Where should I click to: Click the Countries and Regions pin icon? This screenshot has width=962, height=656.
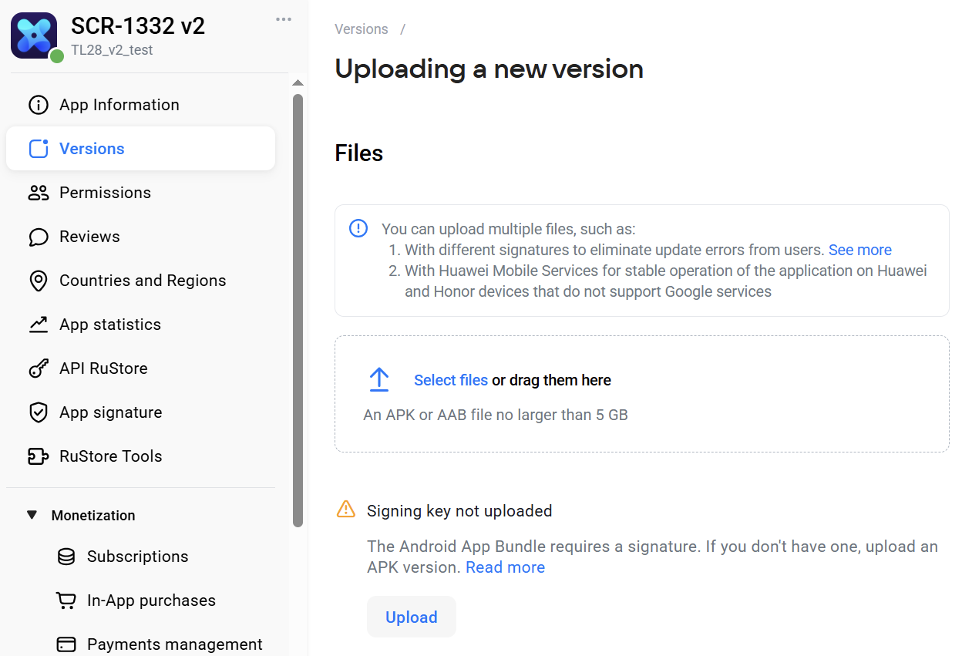click(38, 281)
